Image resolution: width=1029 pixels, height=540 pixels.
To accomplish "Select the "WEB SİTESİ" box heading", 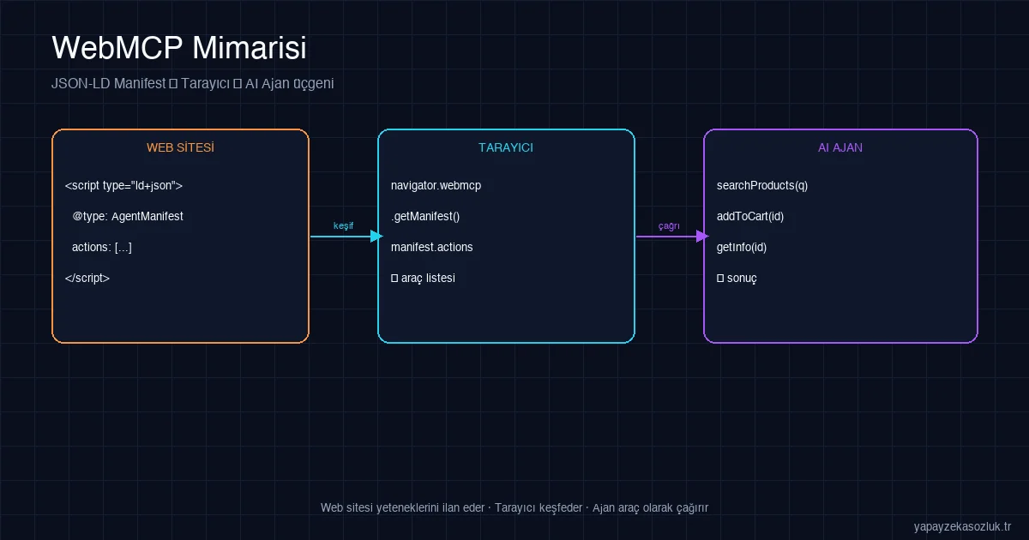I will pos(180,147).
